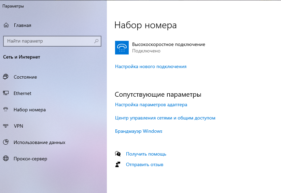The width and height of the screenshot is (281, 193).
Task: Select Набор номера in the sidebar
Action: point(30,110)
